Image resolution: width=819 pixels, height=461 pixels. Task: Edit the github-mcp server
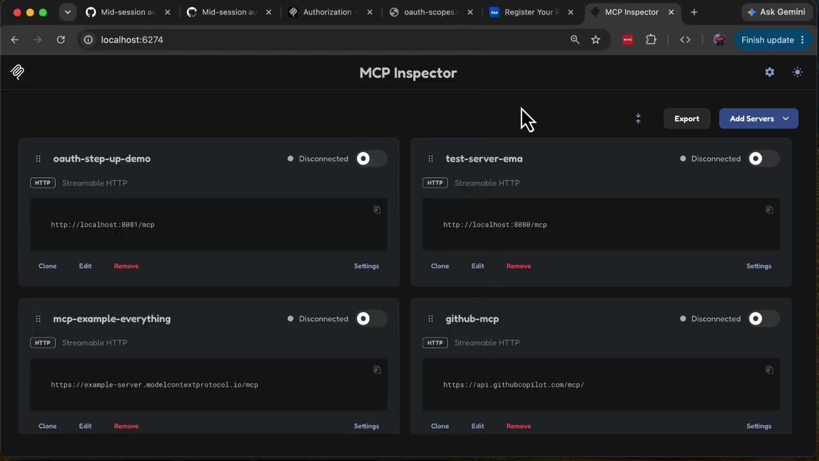click(x=477, y=426)
